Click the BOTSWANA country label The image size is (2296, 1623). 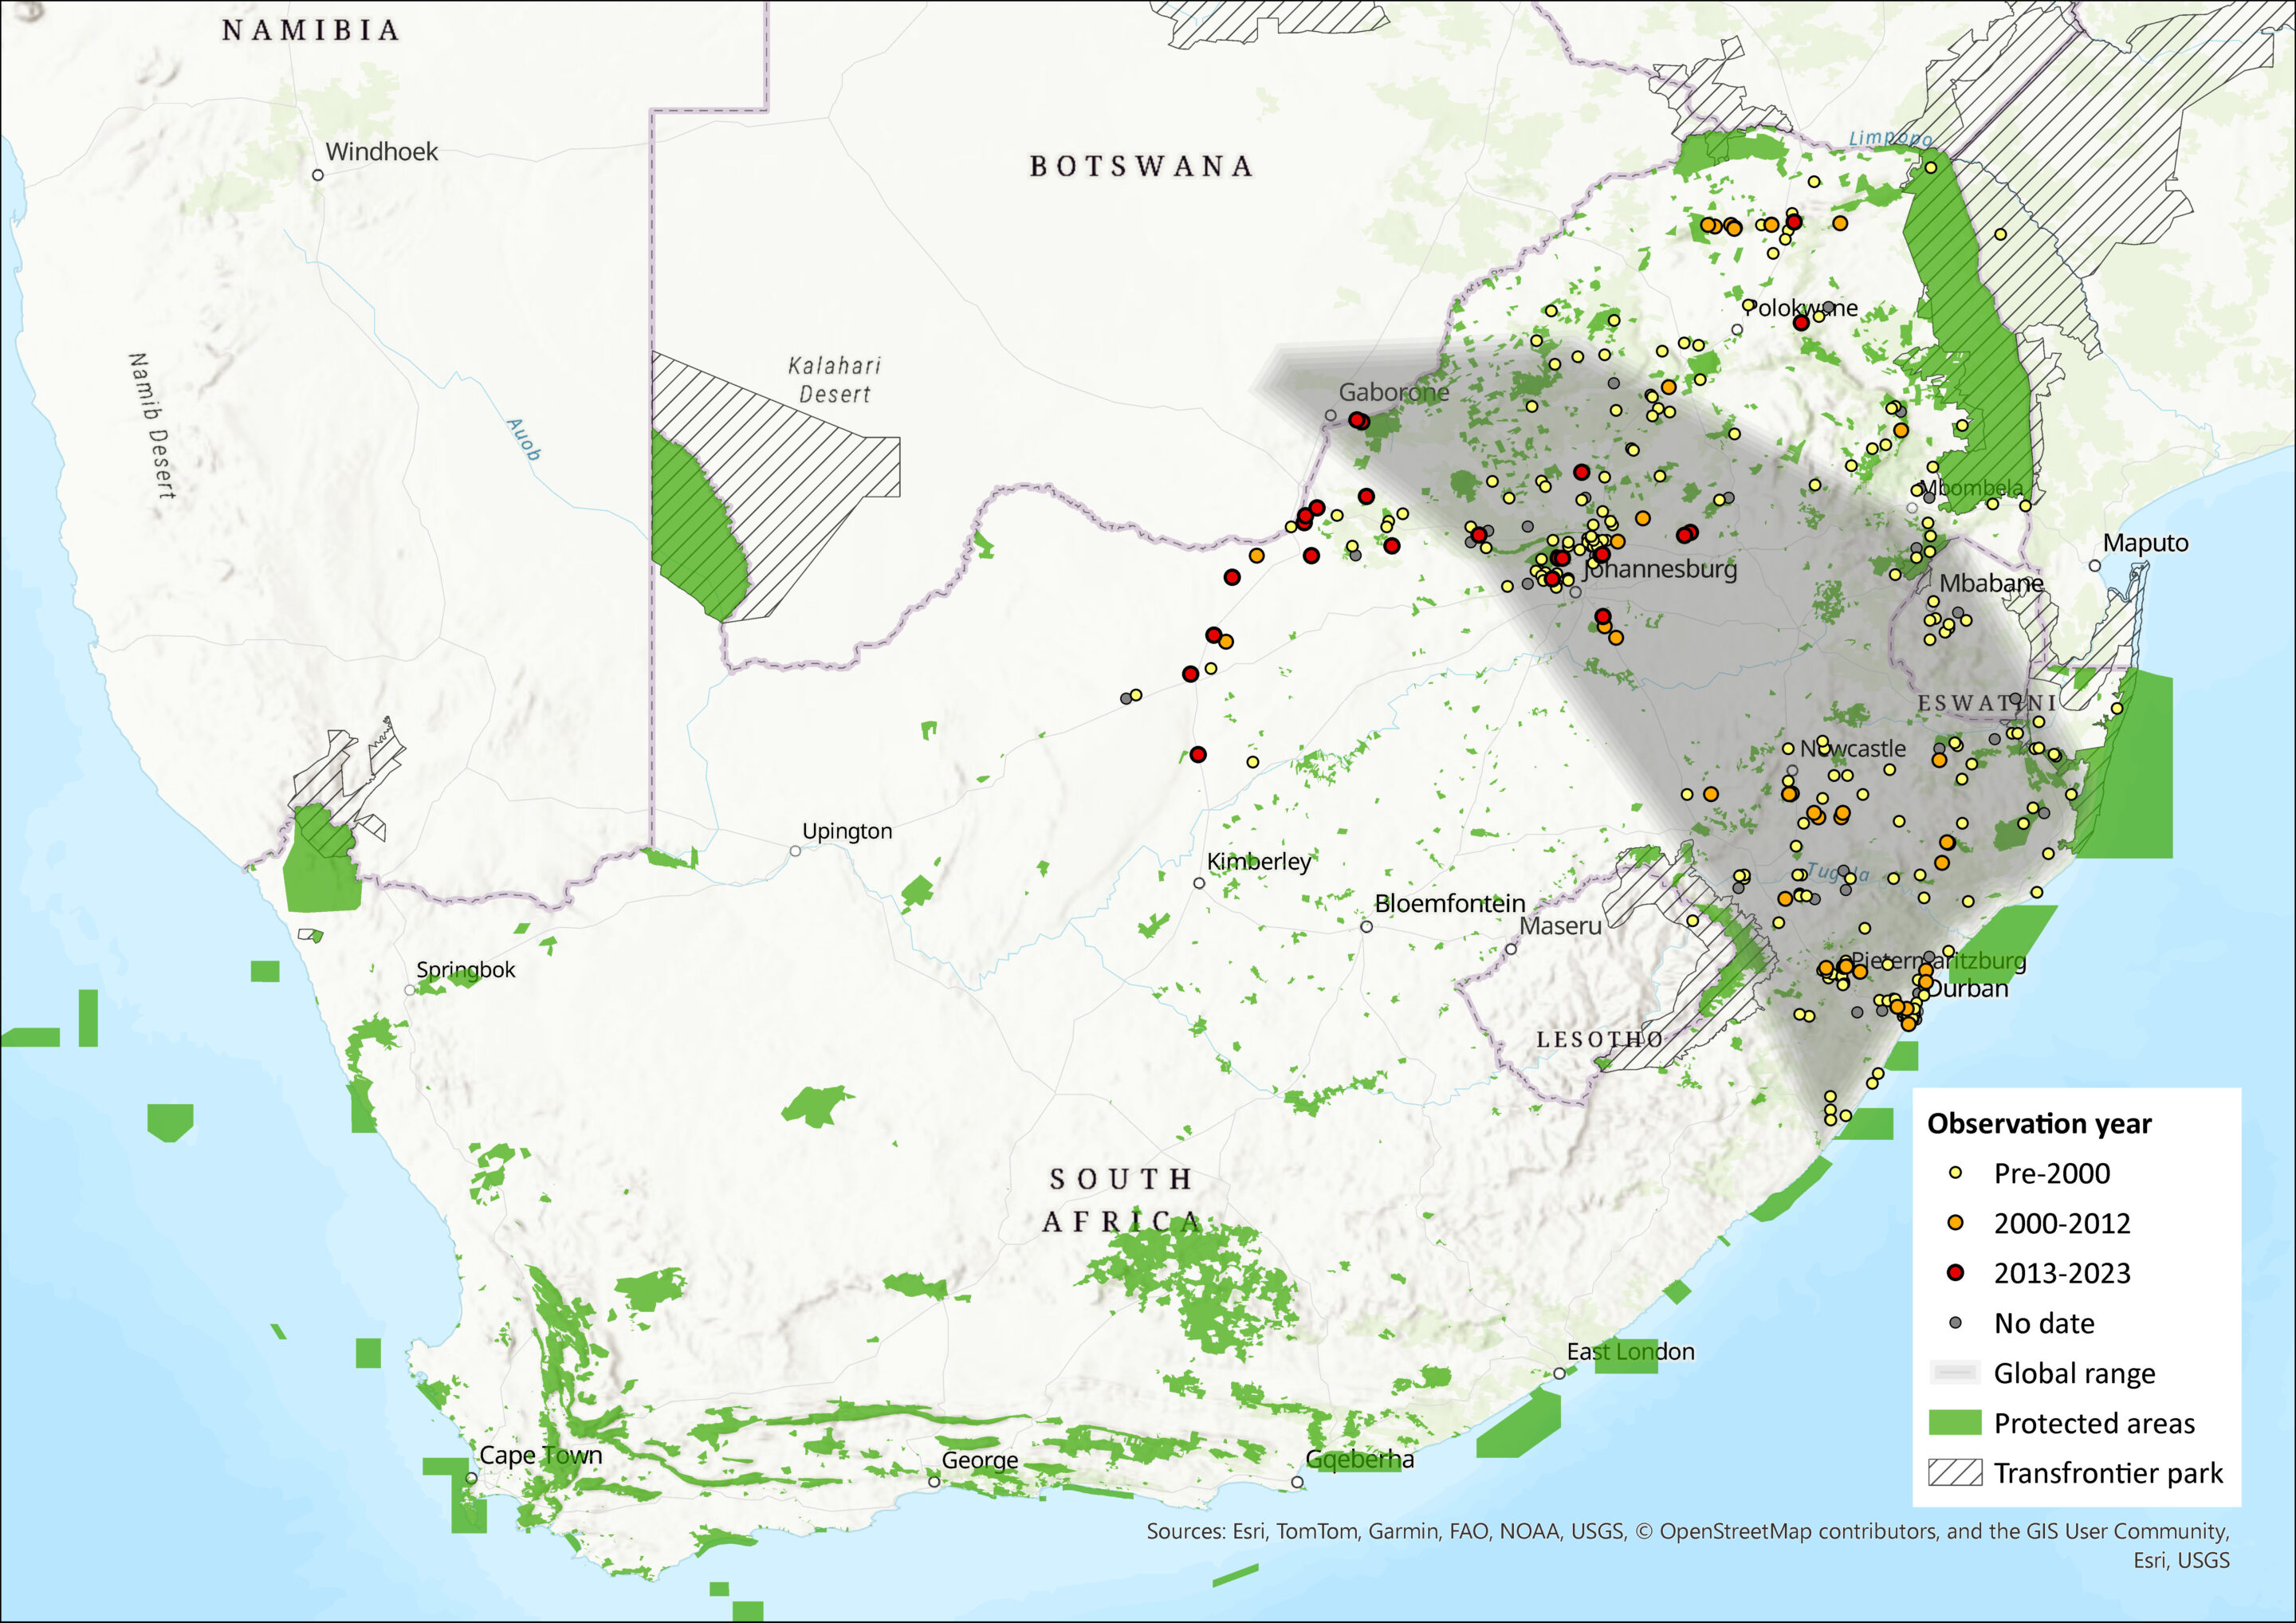pyautogui.click(x=1141, y=166)
